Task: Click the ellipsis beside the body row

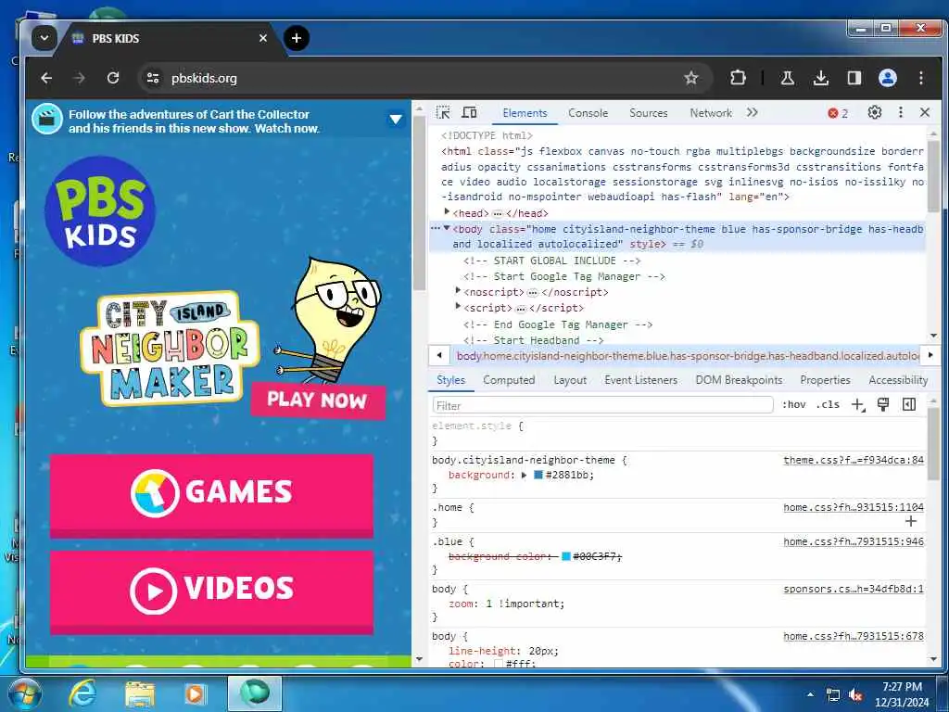Action: click(436, 229)
